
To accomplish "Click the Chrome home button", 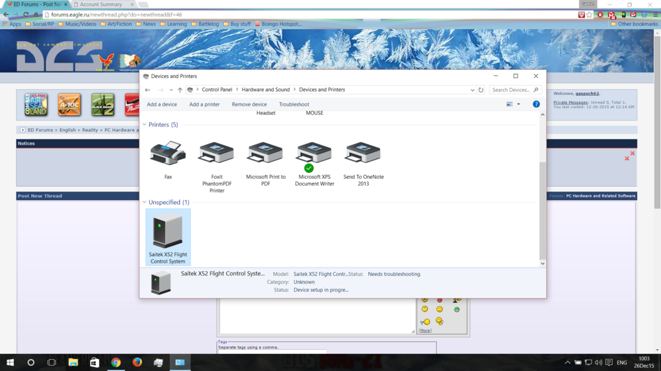I will pos(36,15).
